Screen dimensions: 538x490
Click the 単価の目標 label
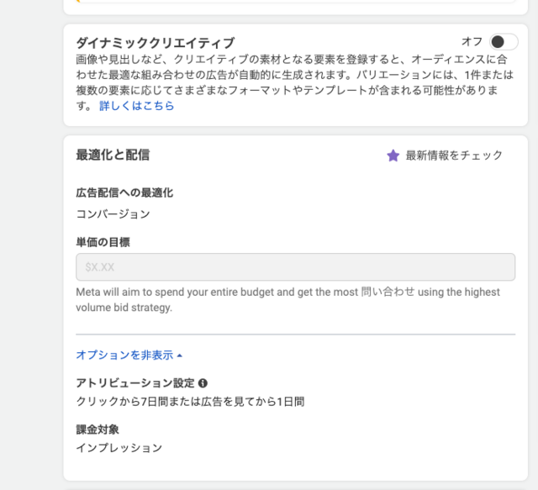[103, 242]
